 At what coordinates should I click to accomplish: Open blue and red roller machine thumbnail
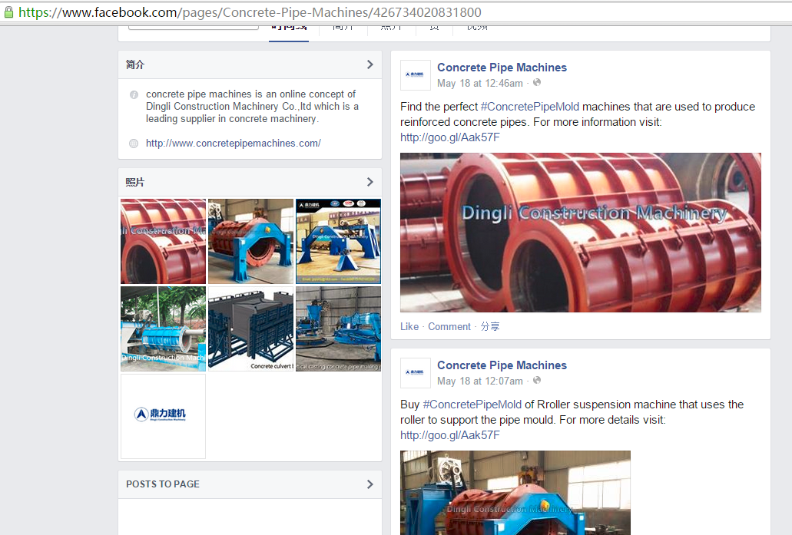point(250,241)
